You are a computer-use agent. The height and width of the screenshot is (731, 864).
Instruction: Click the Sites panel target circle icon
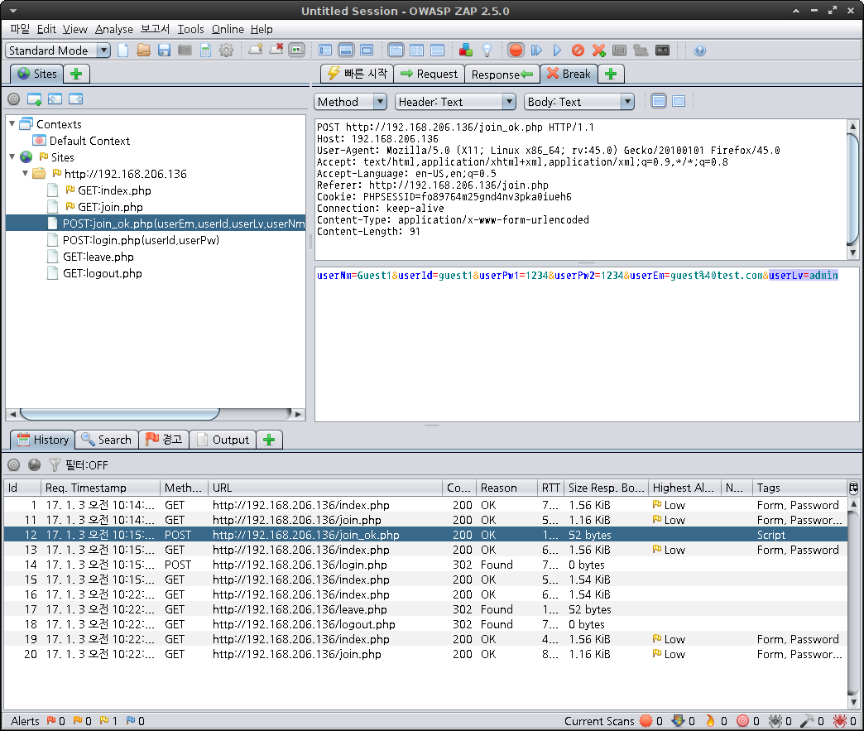click(14, 99)
